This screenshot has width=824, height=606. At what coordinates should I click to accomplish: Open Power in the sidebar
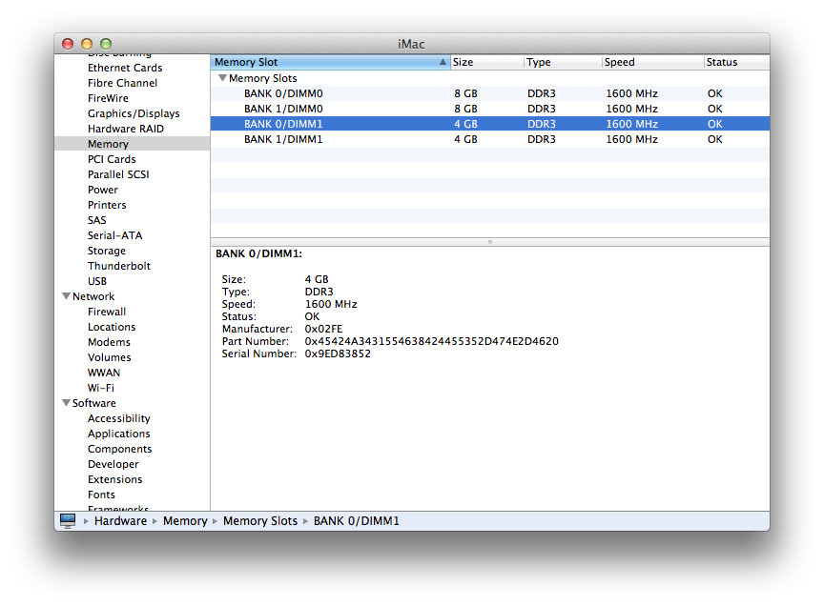pyautogui.click(x=102, y=190)
